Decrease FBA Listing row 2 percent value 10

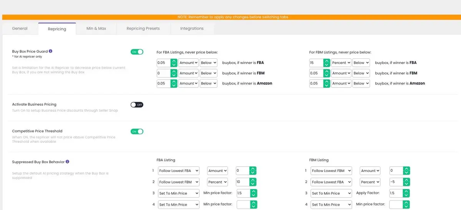click(253, 184)
